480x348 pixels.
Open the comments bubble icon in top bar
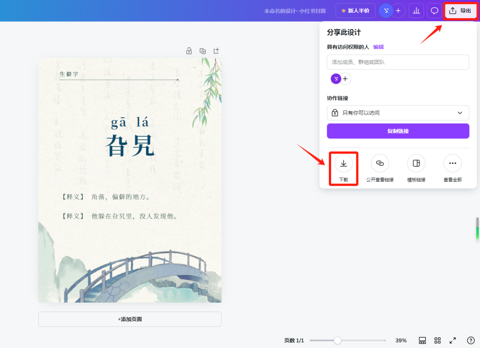pos(434,10)
